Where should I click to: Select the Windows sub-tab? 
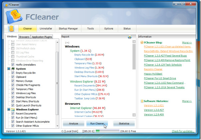12,37
